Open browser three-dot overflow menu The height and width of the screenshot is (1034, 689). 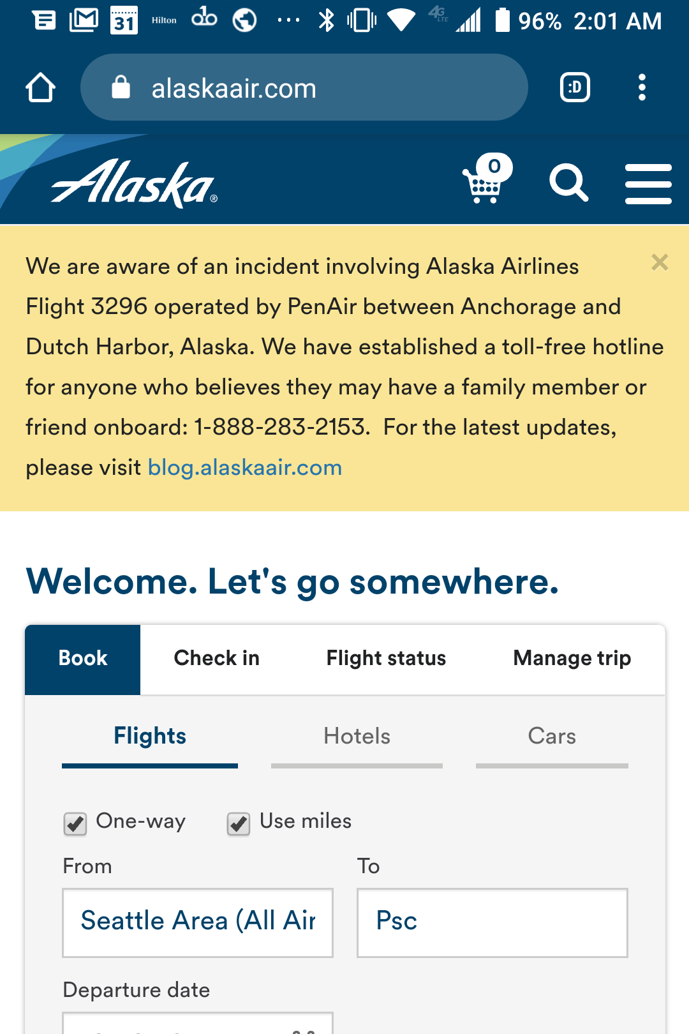(642, 87)
